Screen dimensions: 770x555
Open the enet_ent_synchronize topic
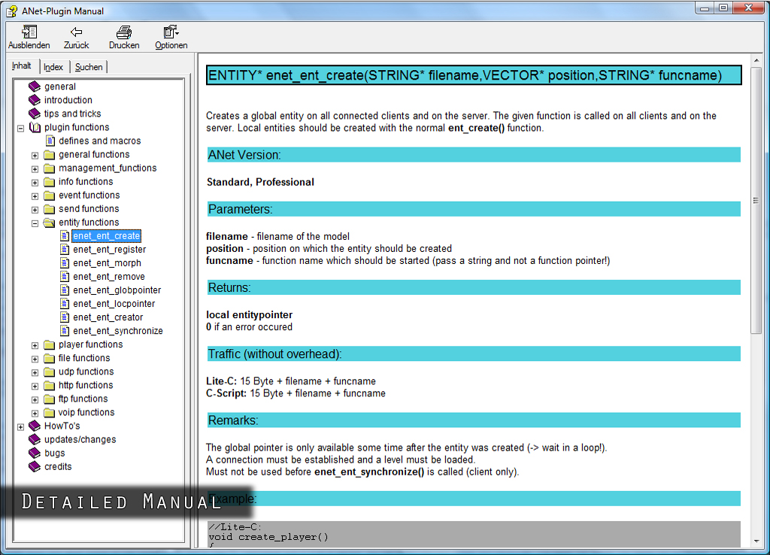tap(118, 331)
